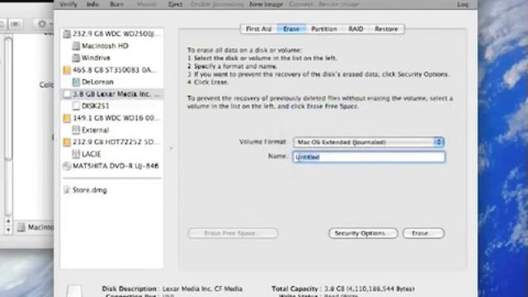This screenshot has height=297, width=528.
Task: Open the Partition tab
Action: [x=324, y=29]
